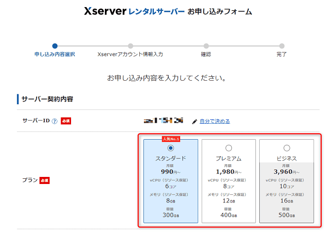Screen dimensions: 334x234
Task: Click the 必須 badge next to プラン
Action: coord(45,180)
